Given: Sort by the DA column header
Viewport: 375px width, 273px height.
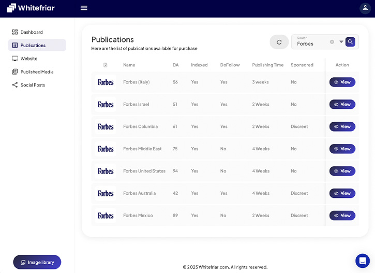Looking at the screenshot, I should (175, 65).
